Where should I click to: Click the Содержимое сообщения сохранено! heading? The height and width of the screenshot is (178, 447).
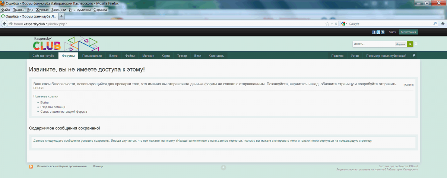(x=64, y=128)
